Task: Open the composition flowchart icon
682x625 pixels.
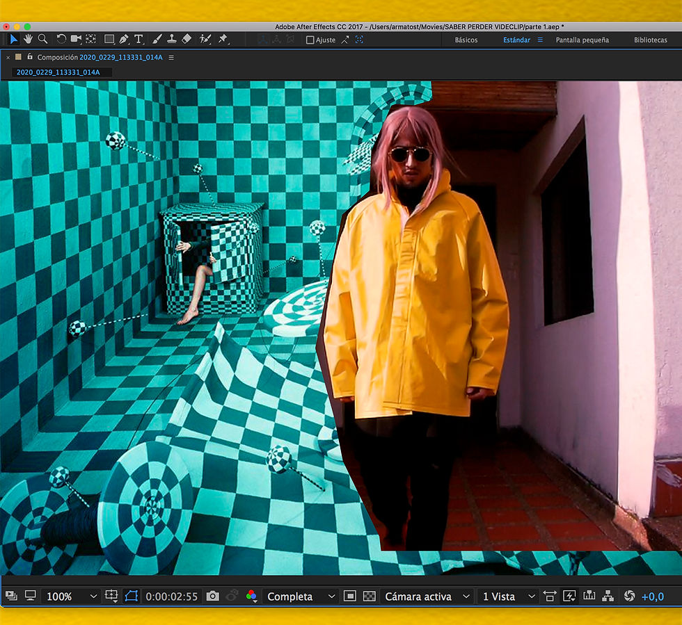Action: point(608,596)
